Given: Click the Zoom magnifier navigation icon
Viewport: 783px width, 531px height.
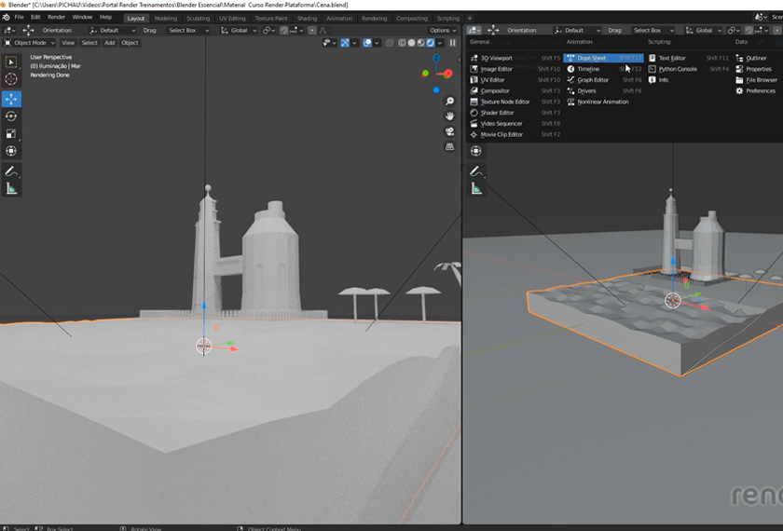Looking at the screenshot, I should 449,100.
